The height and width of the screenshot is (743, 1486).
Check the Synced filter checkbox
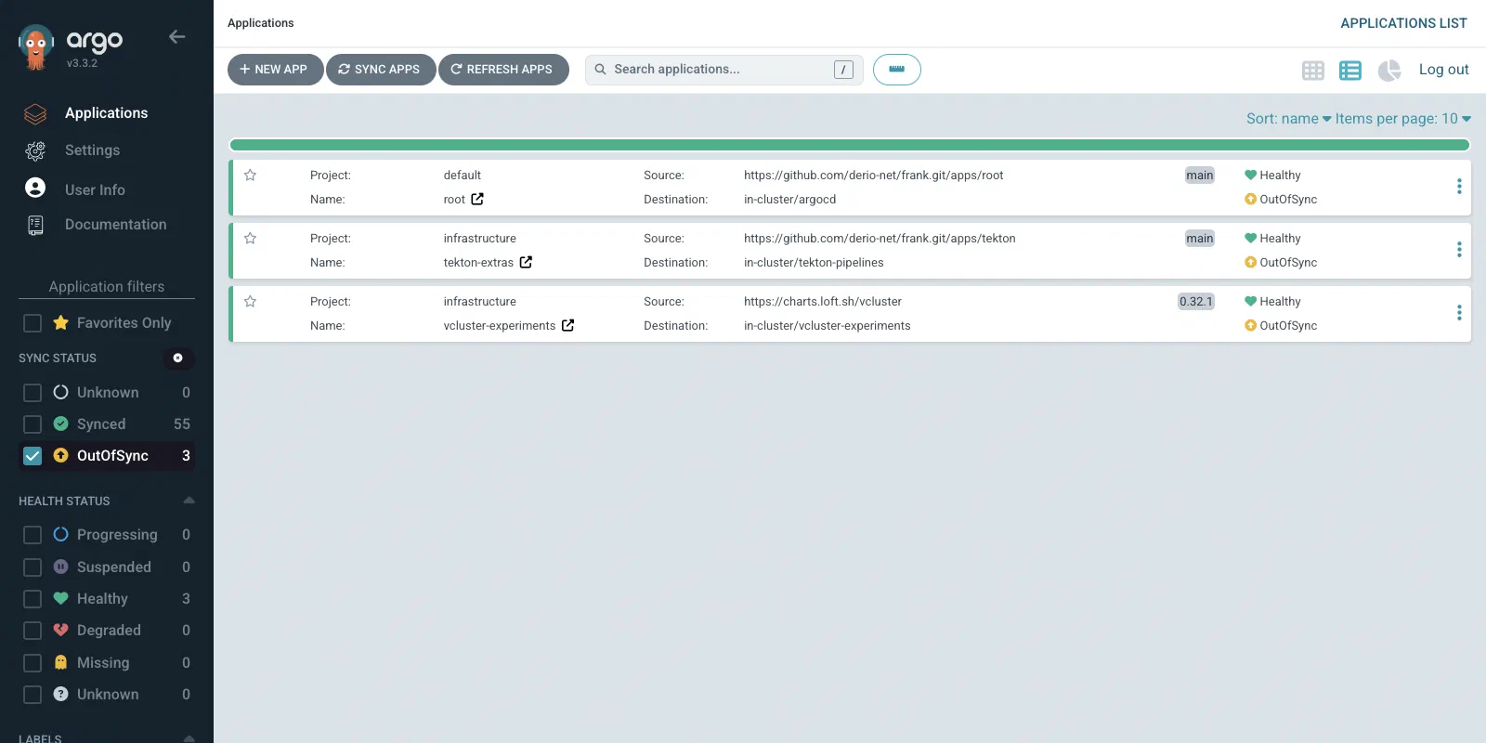[33, 424]
